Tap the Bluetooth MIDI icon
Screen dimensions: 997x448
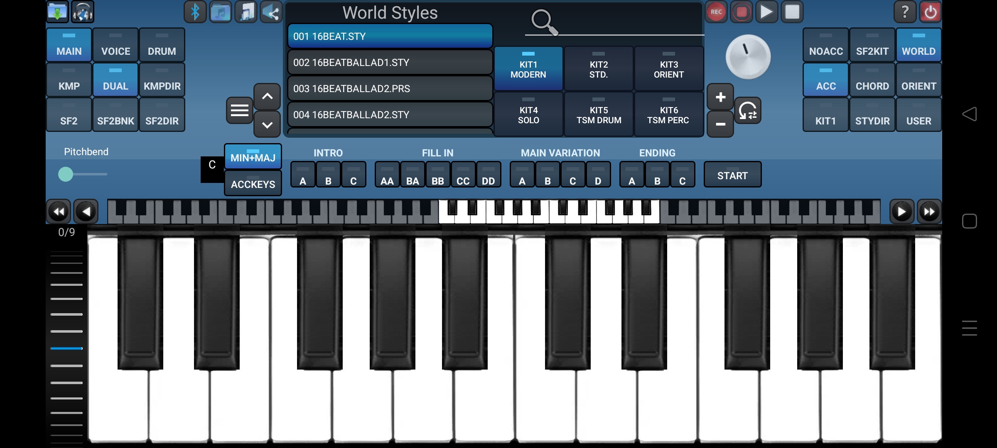tap(195, 12)
